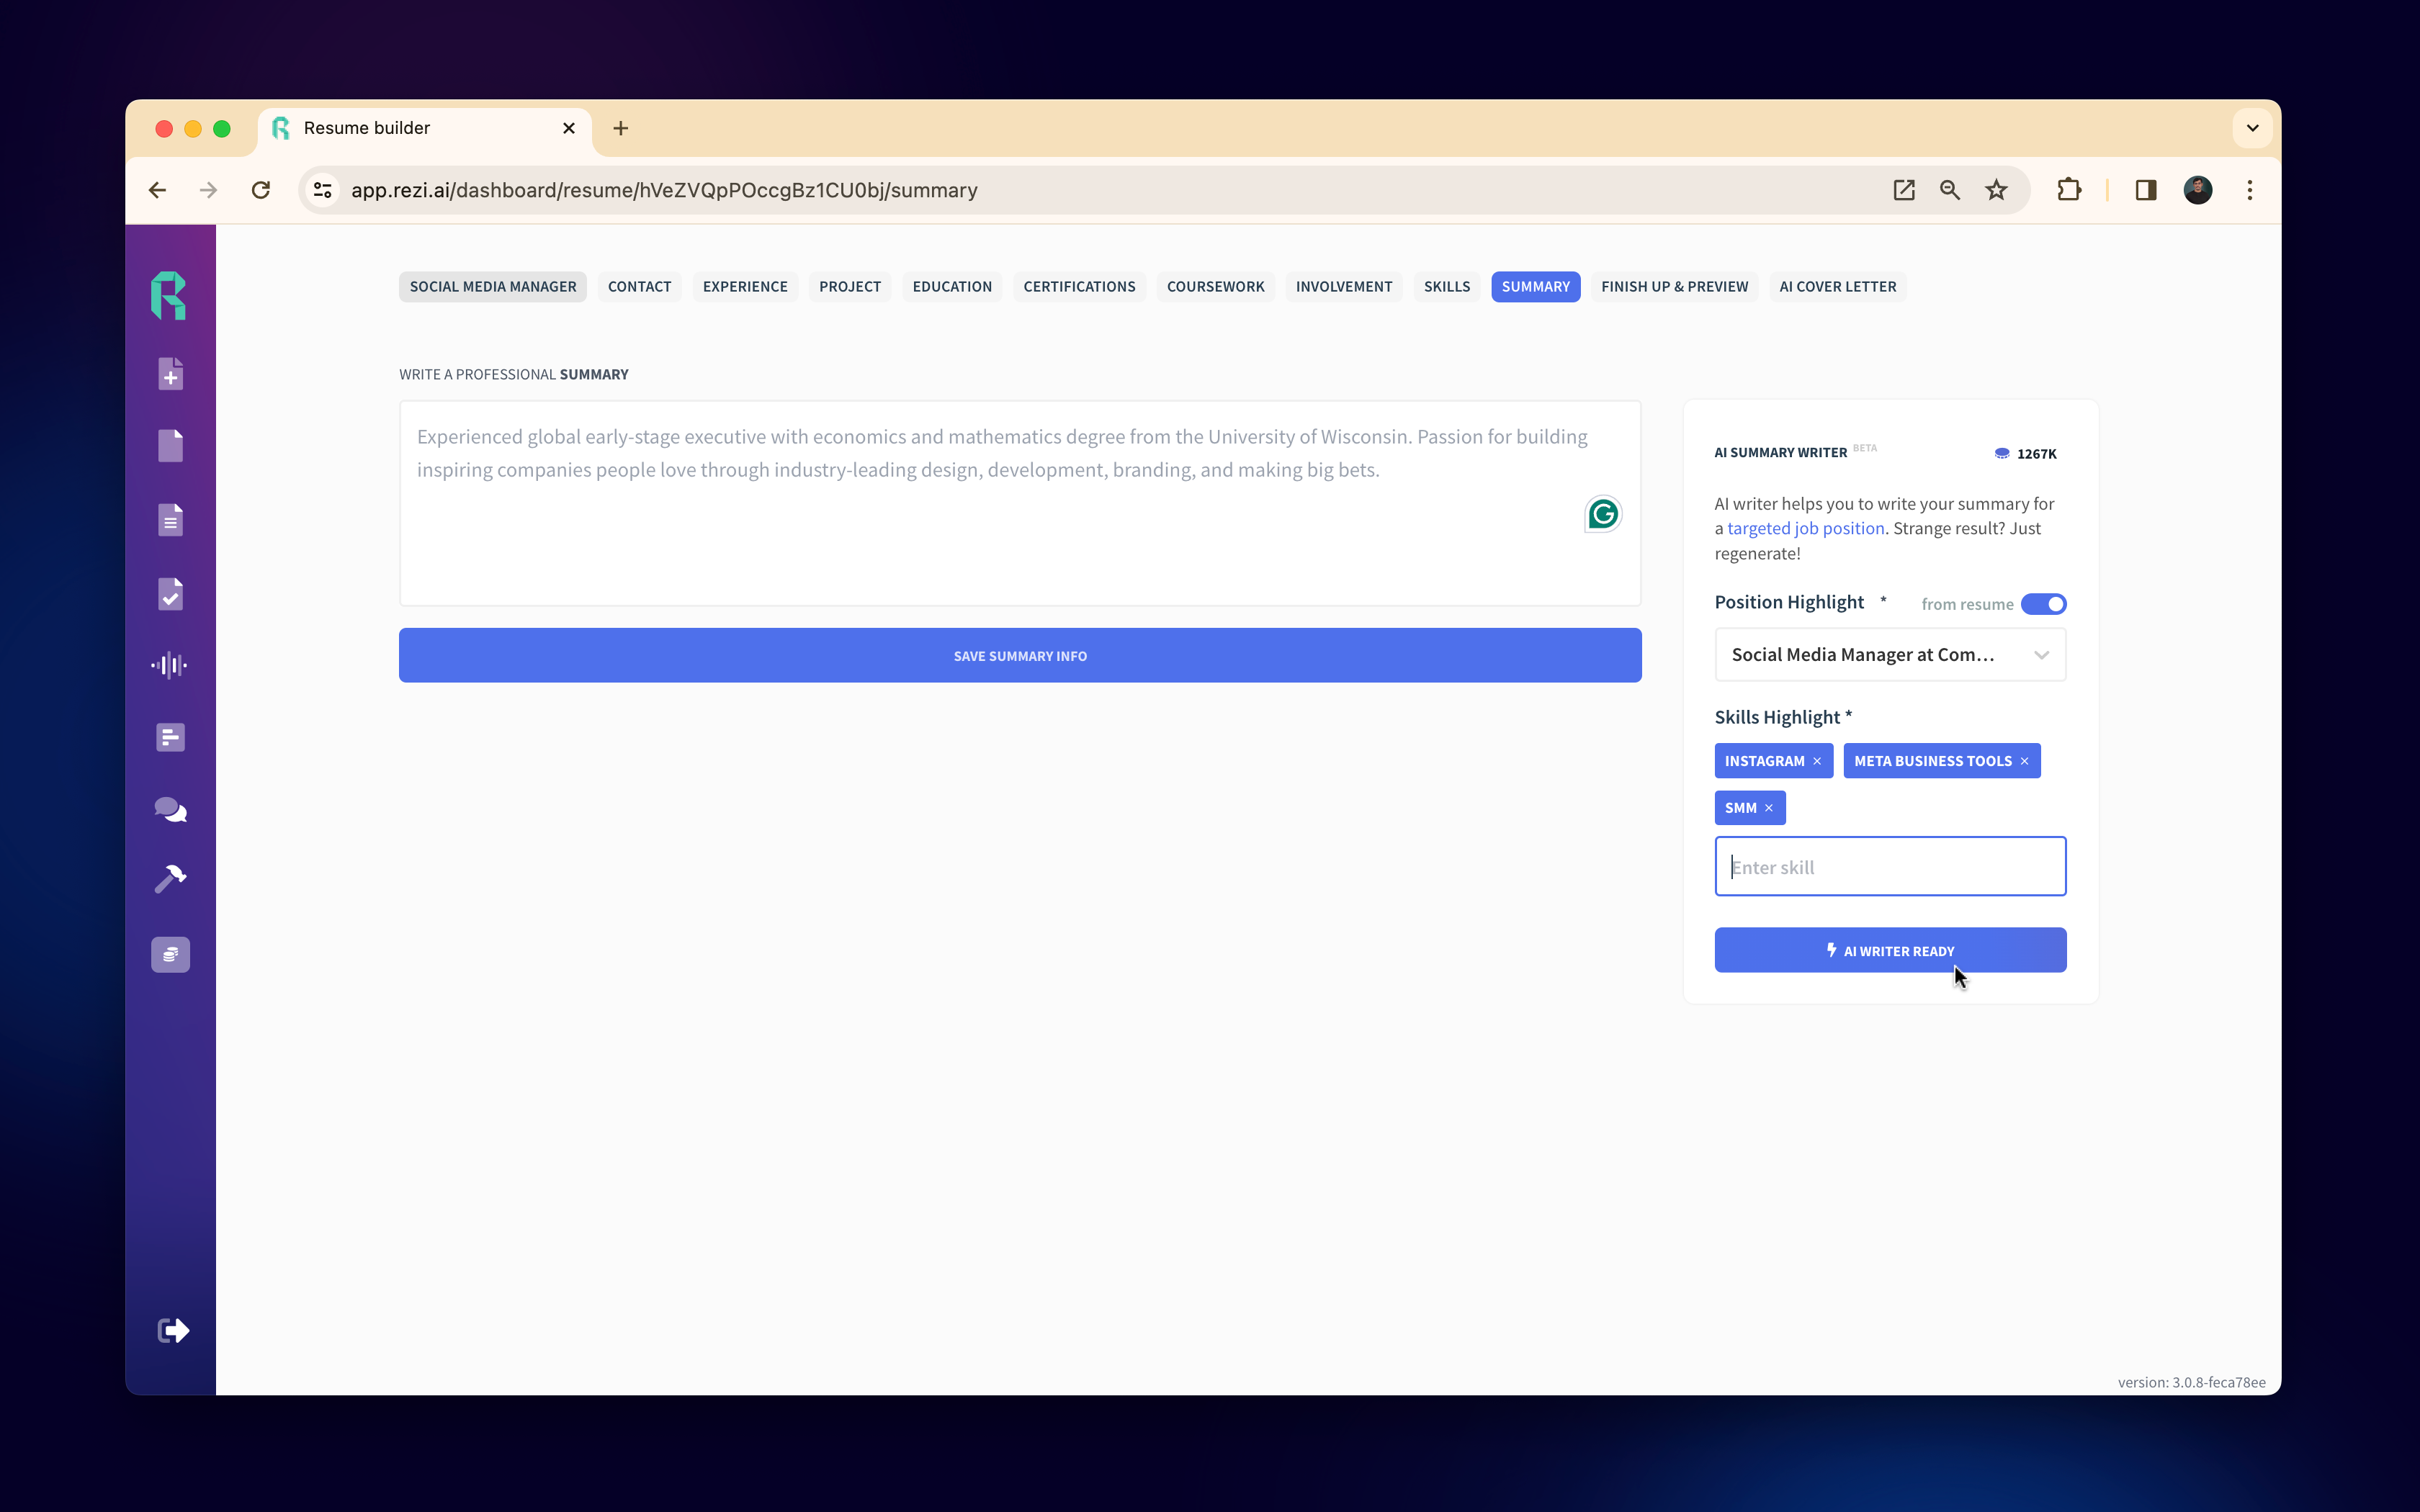
Task: Remove the SMM skill tag
Action: coord(1769,808)
